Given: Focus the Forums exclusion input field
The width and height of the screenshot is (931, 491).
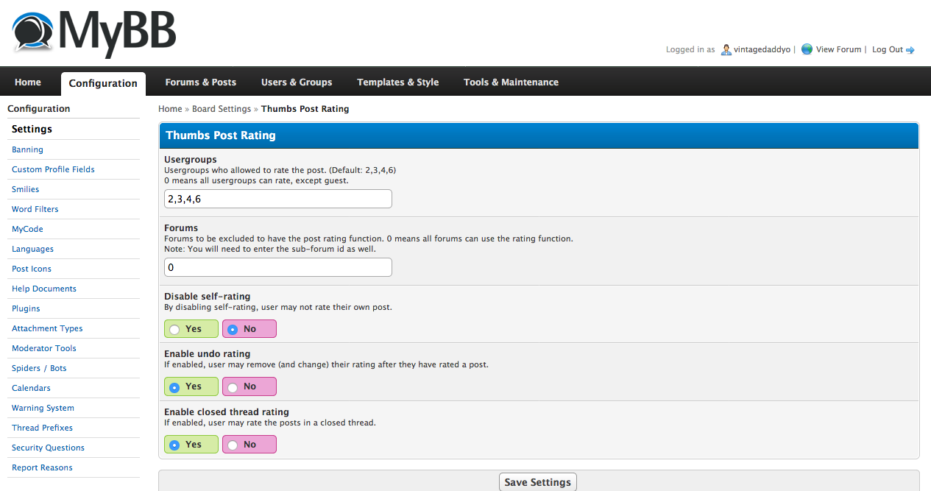Looking at the screenshot, I should [277, 267].
